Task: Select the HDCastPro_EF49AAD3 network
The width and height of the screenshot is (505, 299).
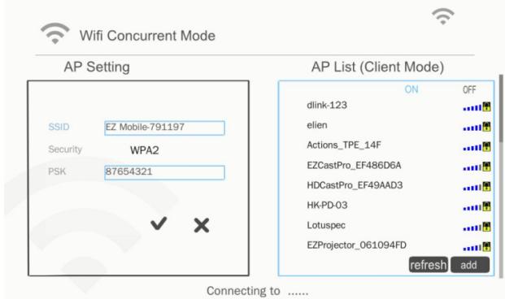Action: click(x=355, y=185)
